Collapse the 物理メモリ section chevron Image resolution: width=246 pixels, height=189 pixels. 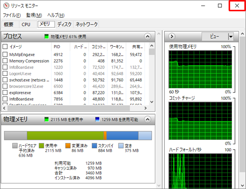(x=148, y=119)
